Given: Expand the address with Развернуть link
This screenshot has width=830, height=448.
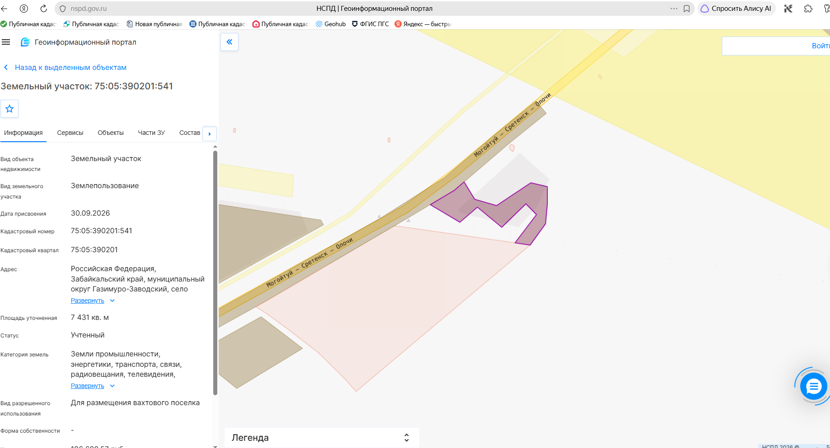Looking at the screenshot, I should (87, 300).
